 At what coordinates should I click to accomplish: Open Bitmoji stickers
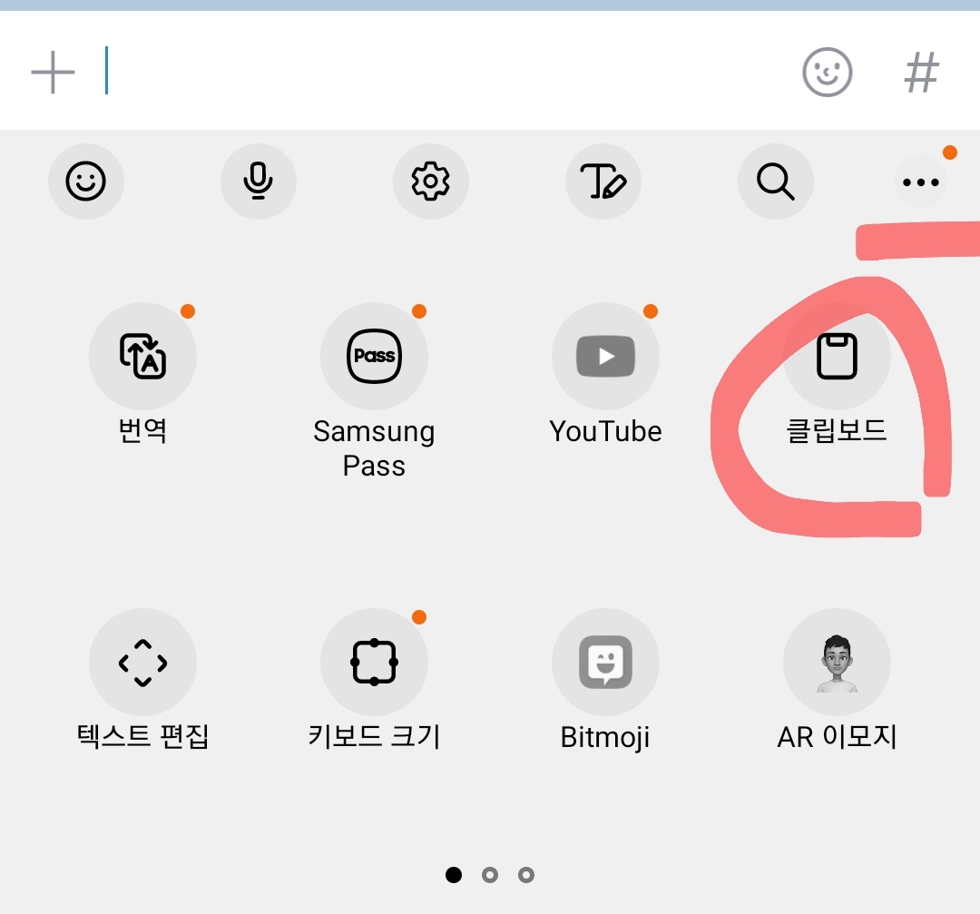tap(605, 662)
